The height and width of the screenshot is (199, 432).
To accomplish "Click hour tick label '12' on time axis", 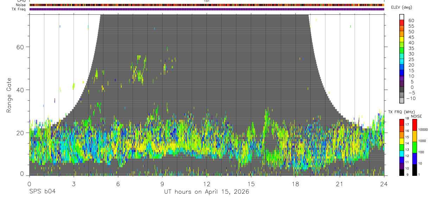I will coord(207,184).
